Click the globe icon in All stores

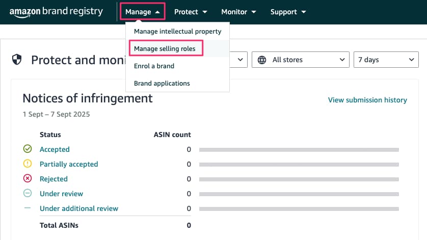(262, 60)
